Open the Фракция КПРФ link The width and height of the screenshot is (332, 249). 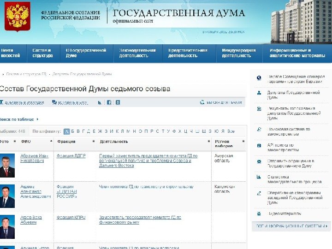[71, 218]
